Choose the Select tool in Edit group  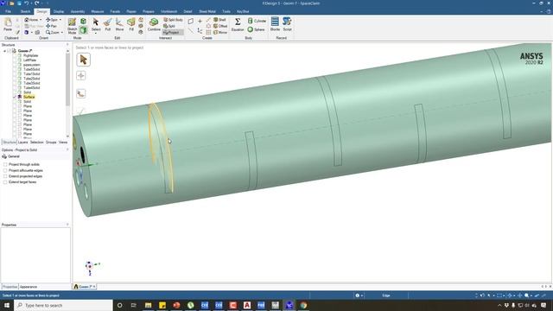coord(96,24)
